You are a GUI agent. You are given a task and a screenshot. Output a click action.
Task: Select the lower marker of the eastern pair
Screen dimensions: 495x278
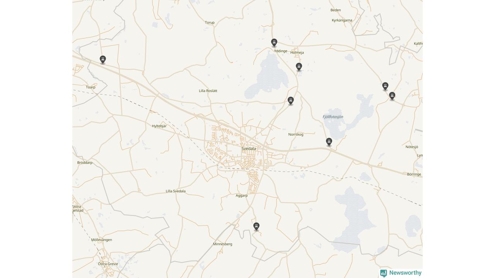click(392, 96)
